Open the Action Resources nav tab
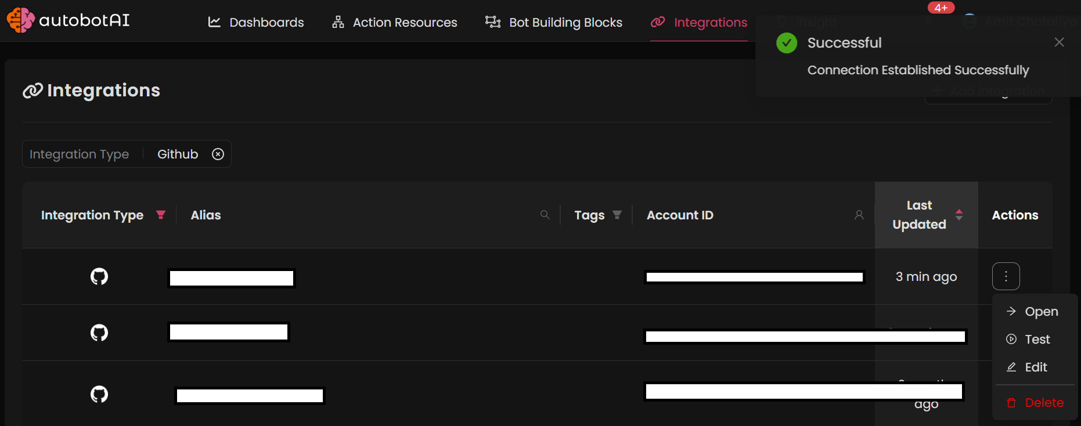 click(x=395, y=22)
